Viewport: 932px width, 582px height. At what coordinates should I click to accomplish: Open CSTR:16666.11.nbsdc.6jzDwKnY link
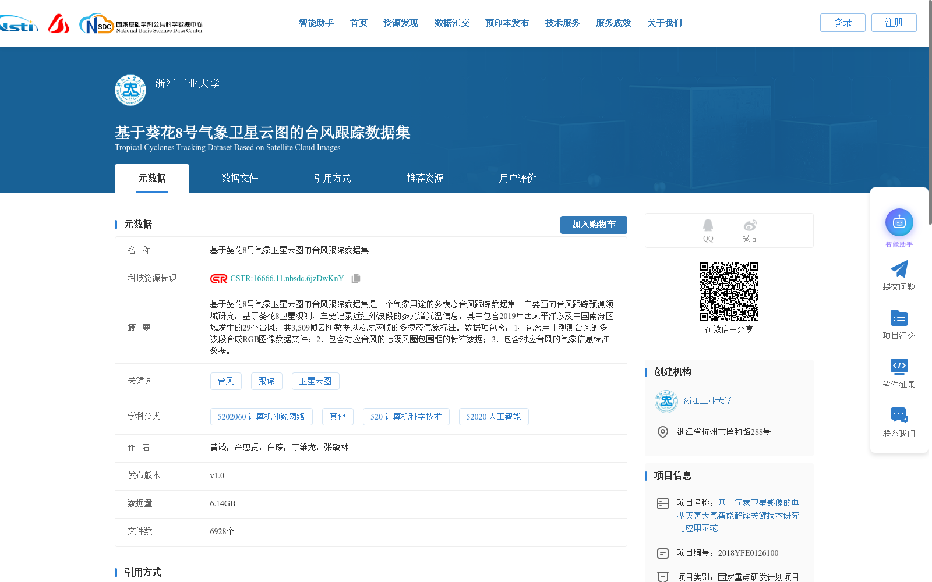tap(287, 279)
